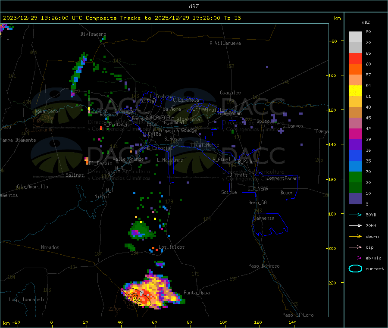Pick the magenta 39-42 dBZ legend band
Viewport: 388px width, 328px height.
coord(355,134)
